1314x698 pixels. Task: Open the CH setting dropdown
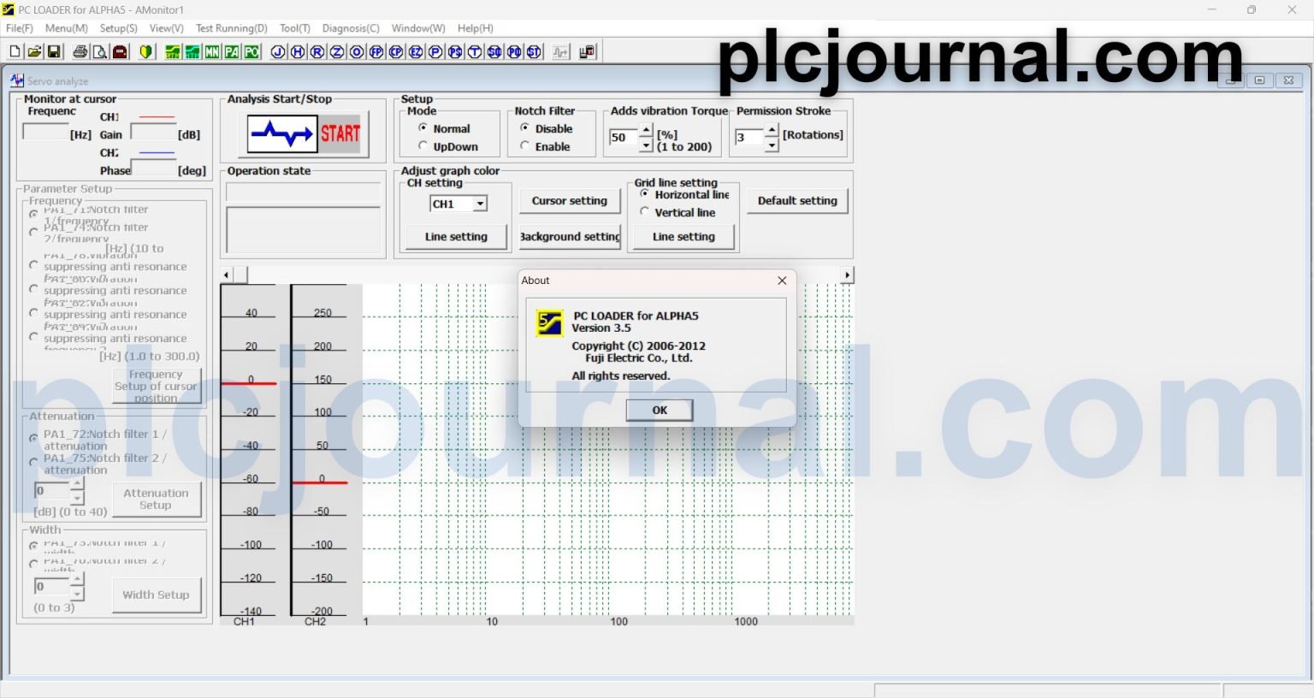pos(481,204)
